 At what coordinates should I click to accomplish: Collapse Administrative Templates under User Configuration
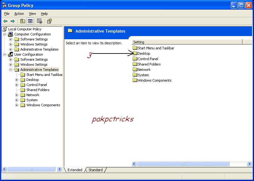[x=10, y=70]
